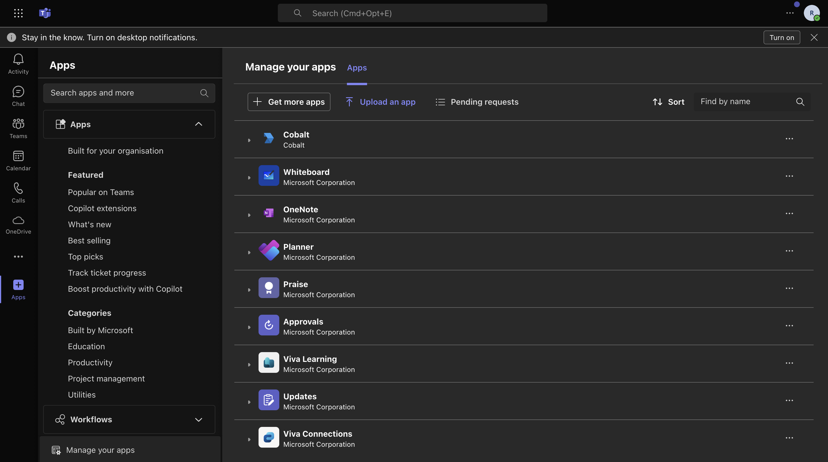Screen dimensions: 828x462
Task: Click the app launcher waffle icon
Action: click(x=18, y=13)
